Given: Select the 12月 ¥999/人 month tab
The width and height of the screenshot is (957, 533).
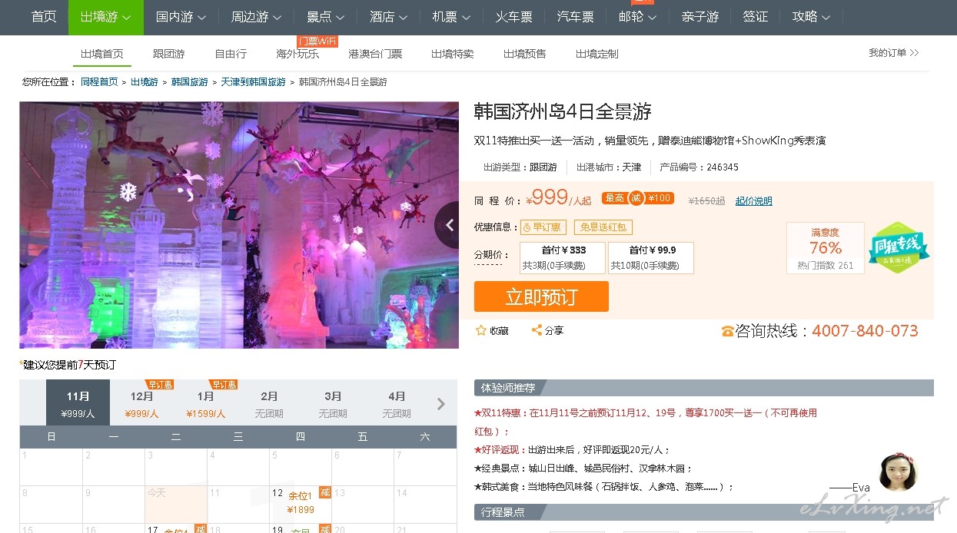Looking at the screenshot, I should point(142,404).
